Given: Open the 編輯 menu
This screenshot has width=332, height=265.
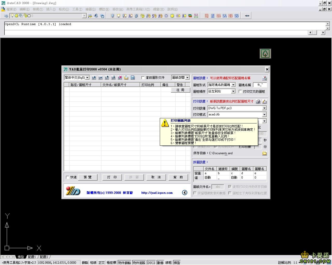Looking at the screenshot, I should coord(25,9).
